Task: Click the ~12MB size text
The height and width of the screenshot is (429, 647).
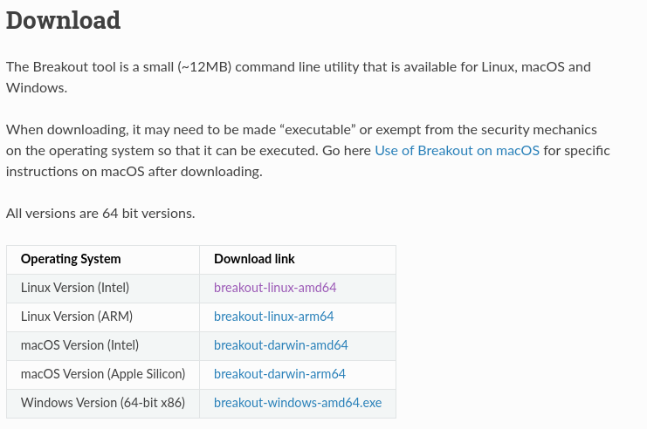Action: [204, 67]
